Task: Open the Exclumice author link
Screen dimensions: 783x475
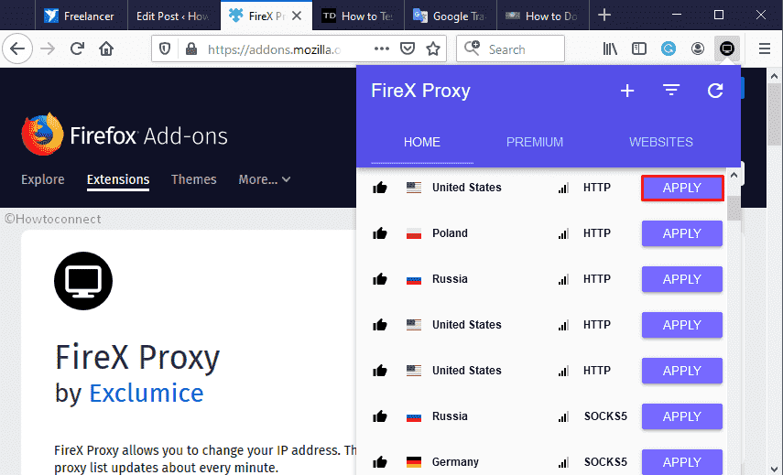Action: 147,394
